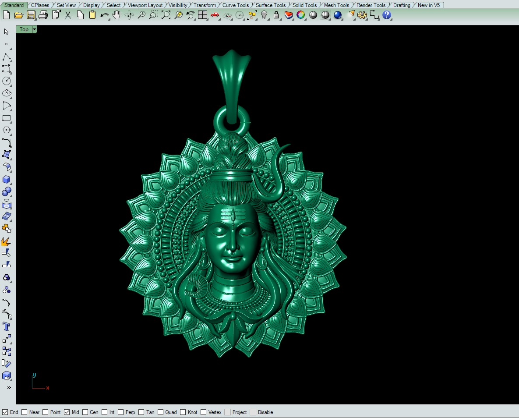Click the Dimension tool icon
Viewport: 519px width, 418px height.
(x=374, y=15)
